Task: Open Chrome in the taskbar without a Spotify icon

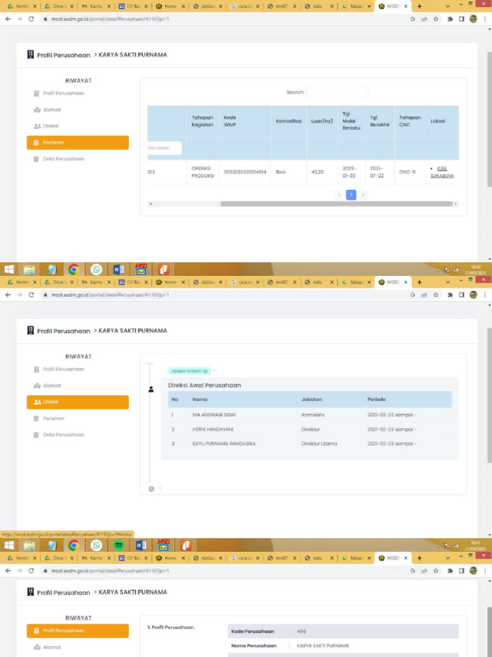Action: click(74, 269)
